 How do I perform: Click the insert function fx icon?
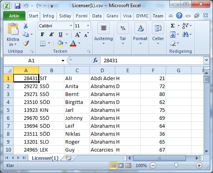tap(95, 60)
